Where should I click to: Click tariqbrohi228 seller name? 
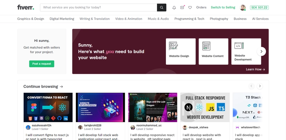(x=93, y=125)
